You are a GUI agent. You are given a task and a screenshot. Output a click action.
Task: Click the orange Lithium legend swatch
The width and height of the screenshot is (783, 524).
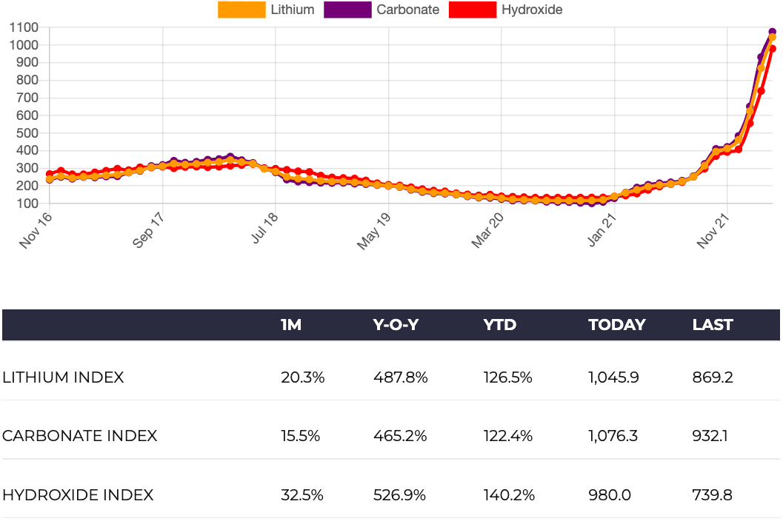point(241,10)
